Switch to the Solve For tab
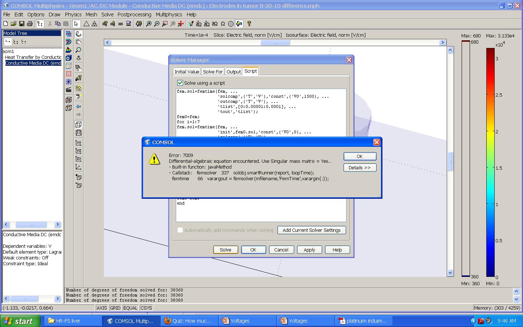This screenshot has width=523, height=327. tap(213, 72)
